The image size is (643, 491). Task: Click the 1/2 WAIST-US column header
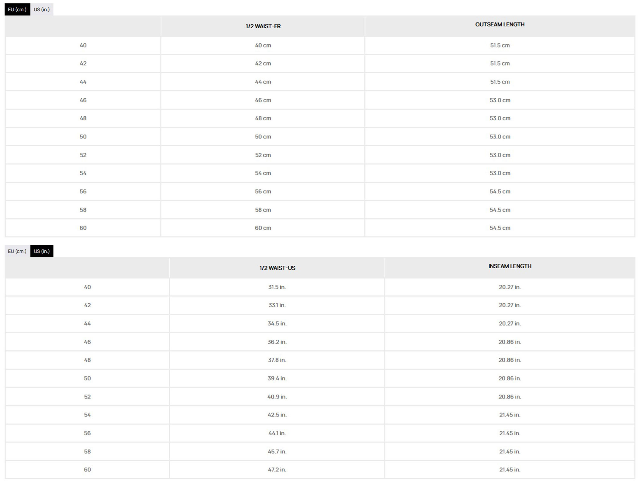[x=277, y=268]
